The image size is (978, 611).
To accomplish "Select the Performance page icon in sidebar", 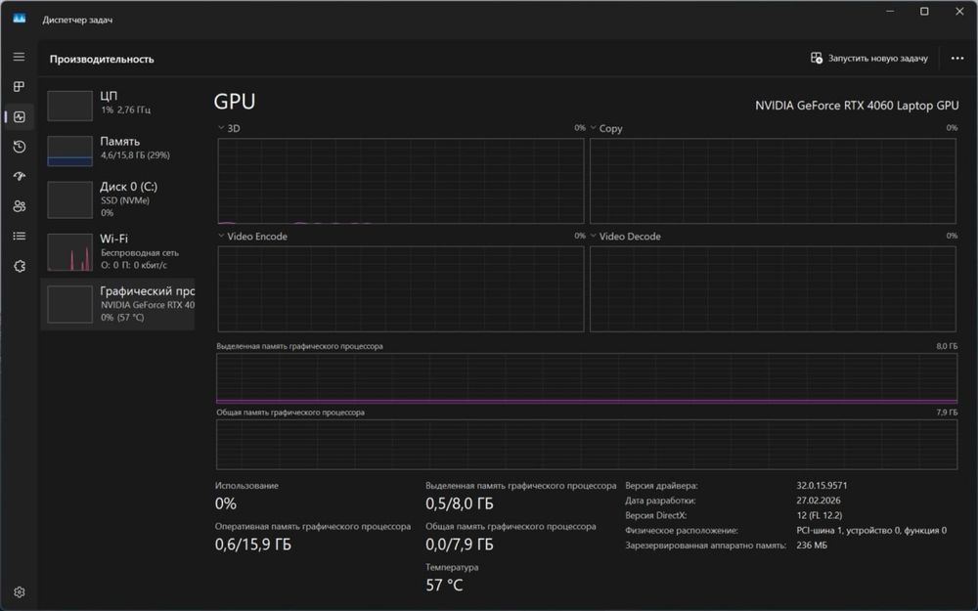I will point(20,116).
